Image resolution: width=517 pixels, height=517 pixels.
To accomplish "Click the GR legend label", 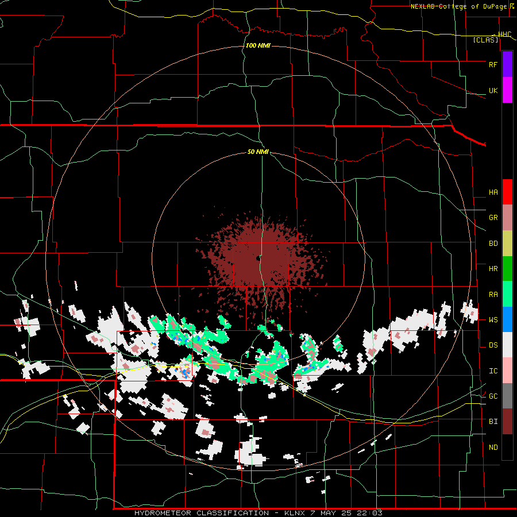I will 493,218.
